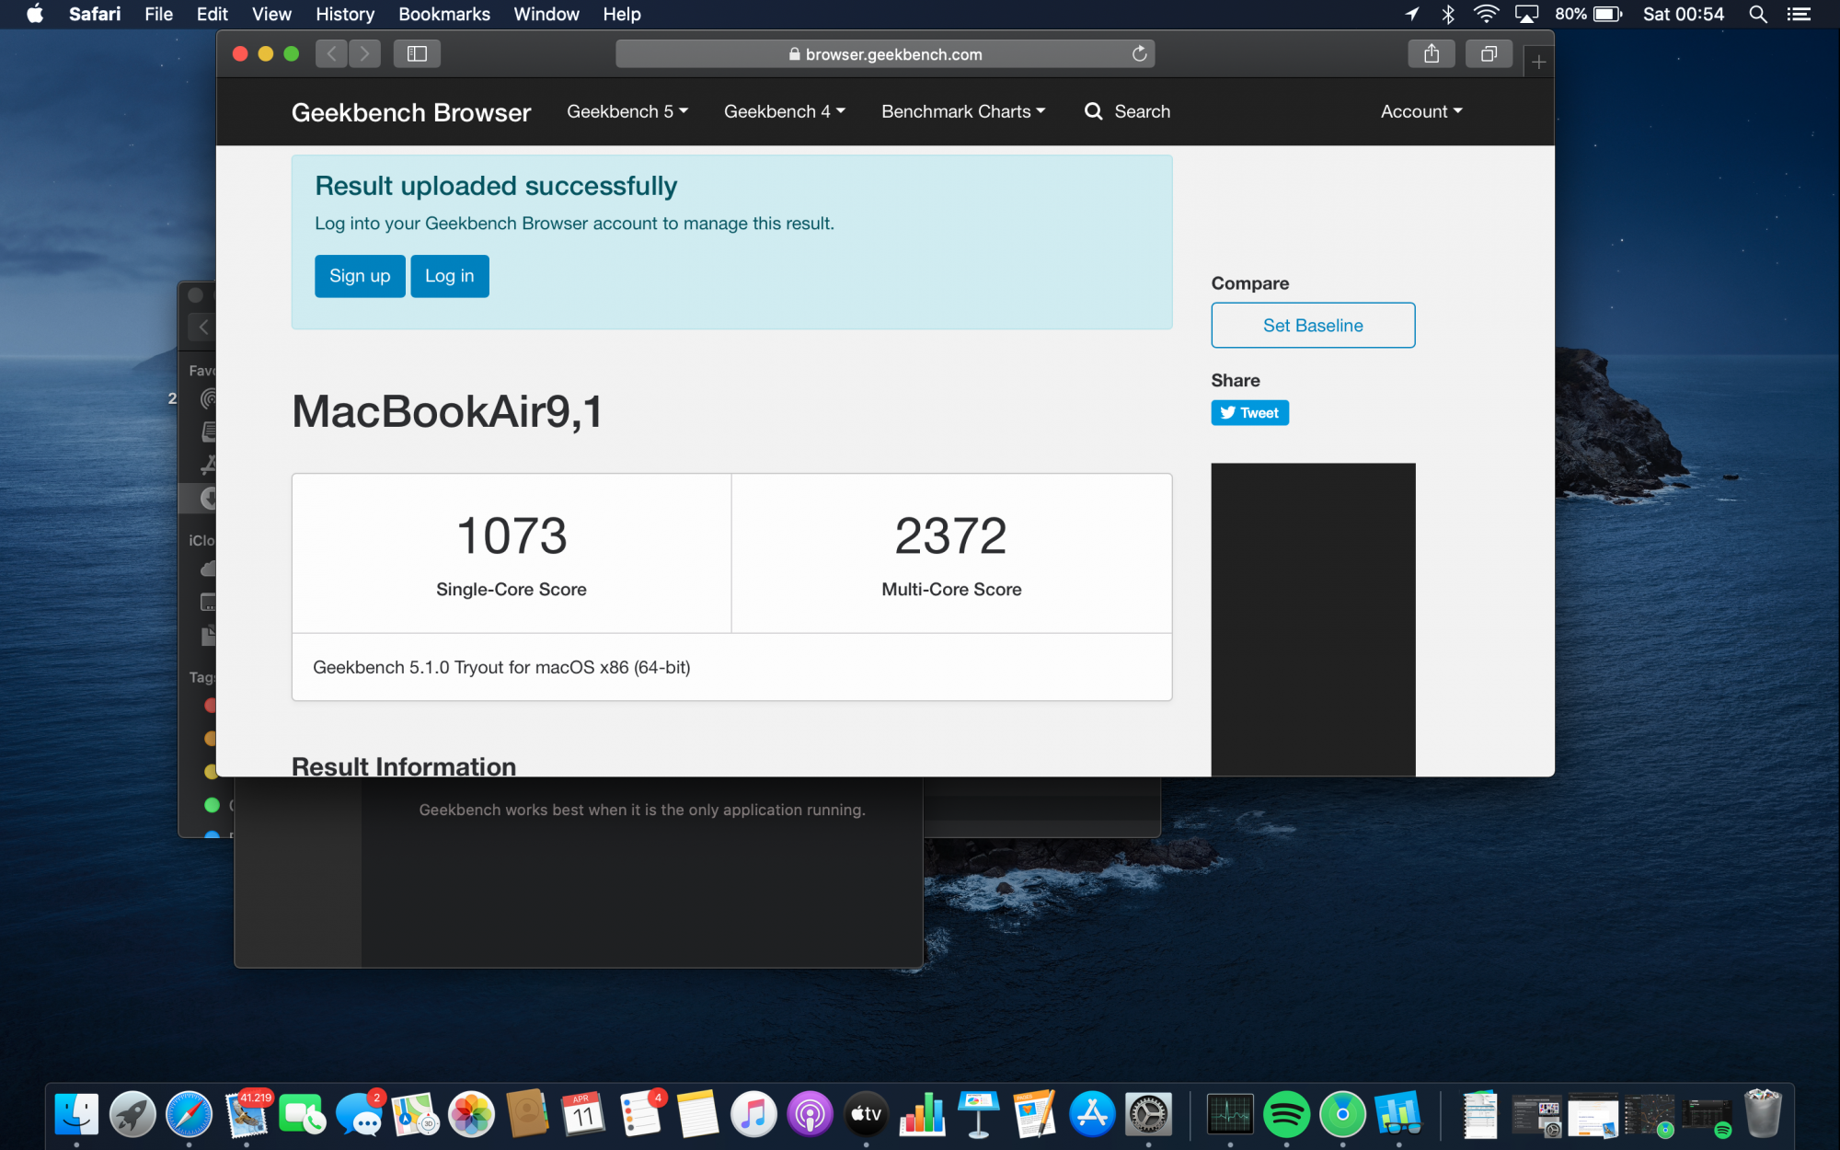Open Mail with the 41.219 badge

pyautogui.click(x=246, y=1114)
